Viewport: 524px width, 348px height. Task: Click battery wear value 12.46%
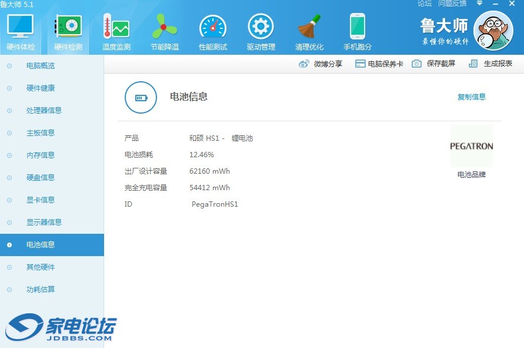point(202,155)
